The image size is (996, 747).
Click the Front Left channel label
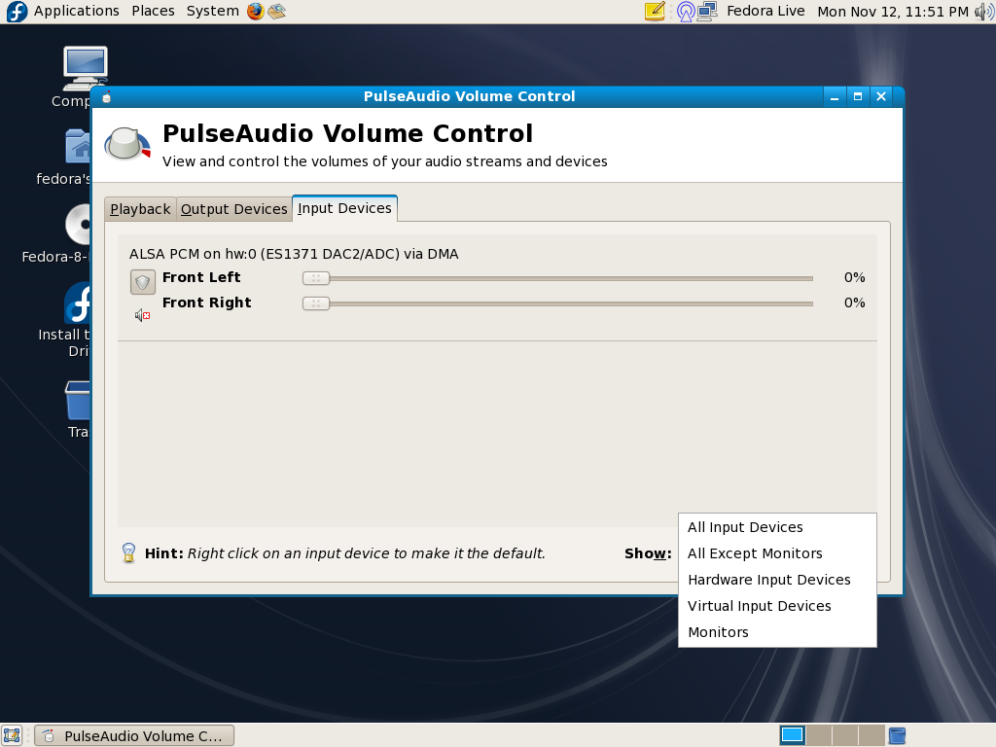tap(201, 277)
